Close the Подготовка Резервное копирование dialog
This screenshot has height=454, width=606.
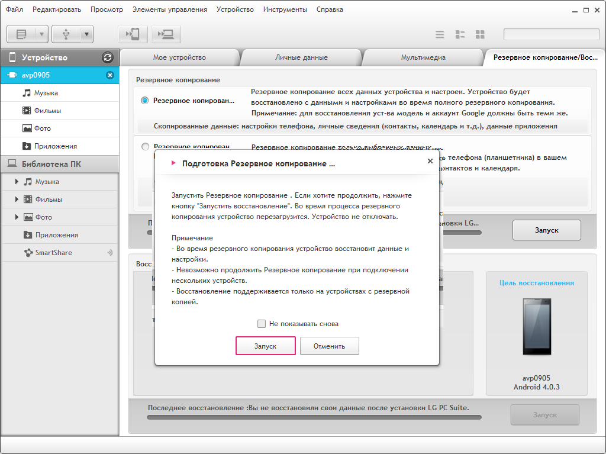tap(430, 161)
